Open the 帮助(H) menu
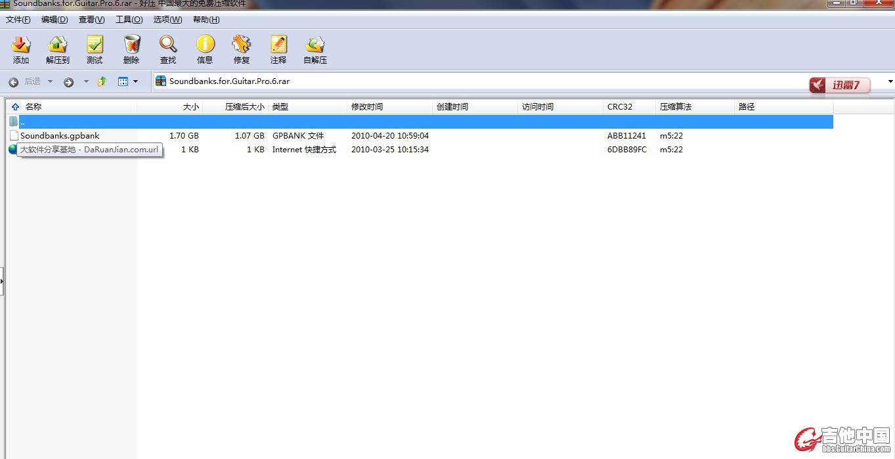Screen dimensions: 895x459 [206, 20]
